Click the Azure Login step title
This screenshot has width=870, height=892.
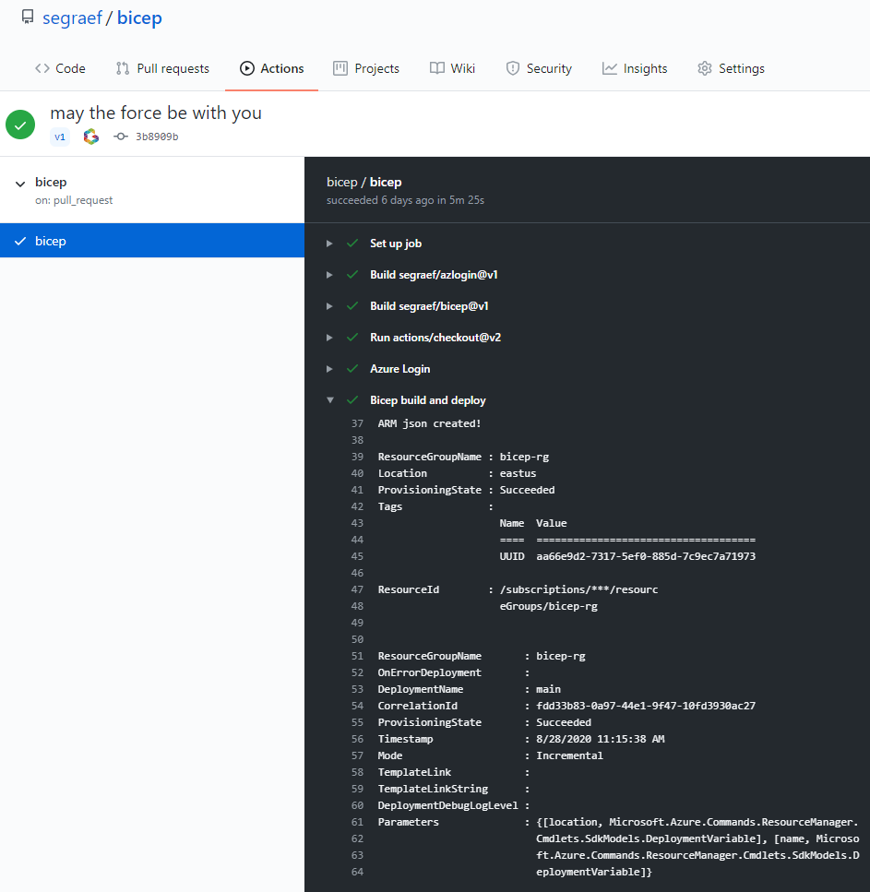tap(400, 369)
